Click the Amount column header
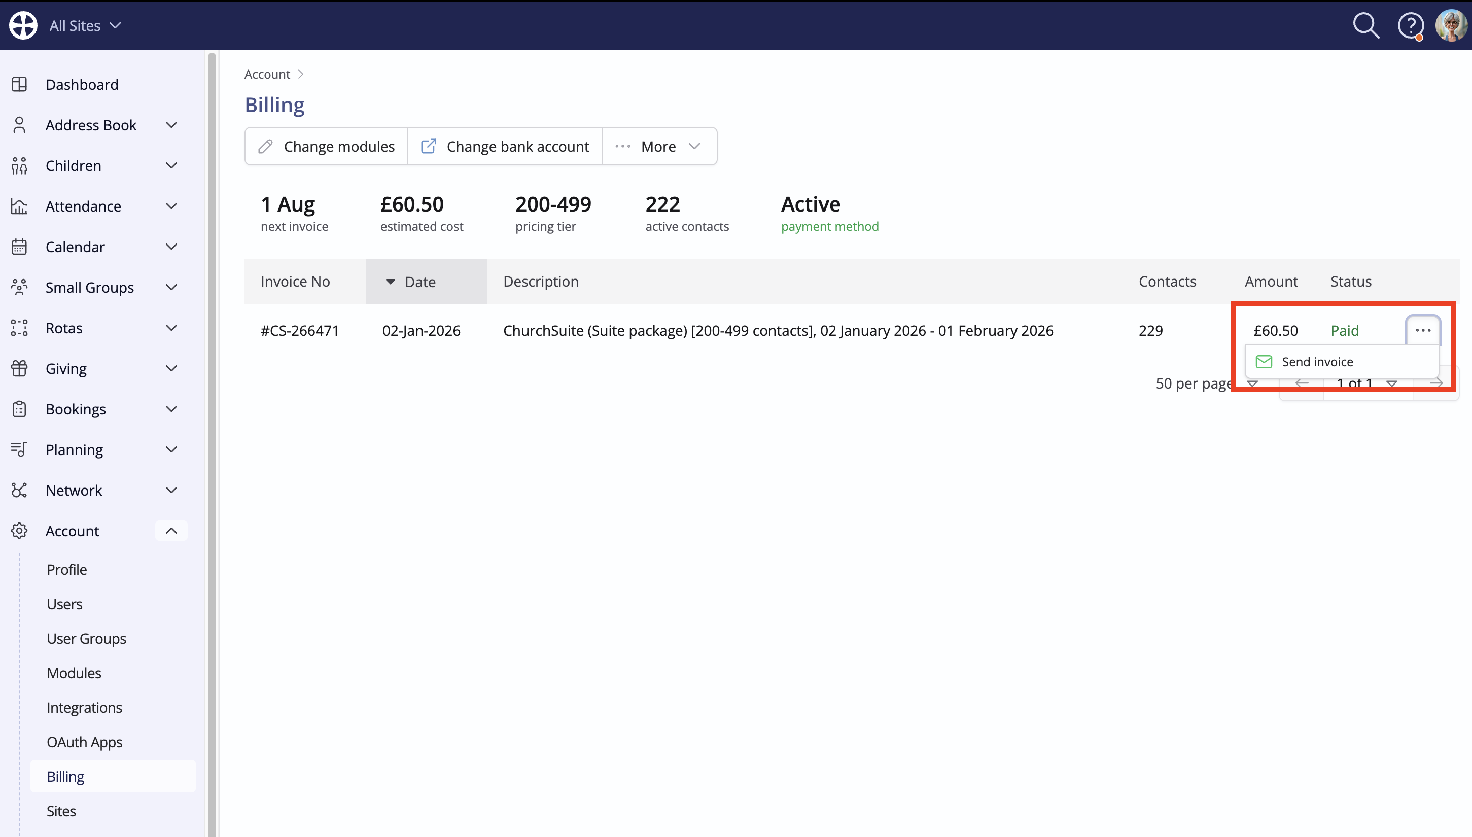This screenshot has width=1472, height=837. (x=1271, y=281)
